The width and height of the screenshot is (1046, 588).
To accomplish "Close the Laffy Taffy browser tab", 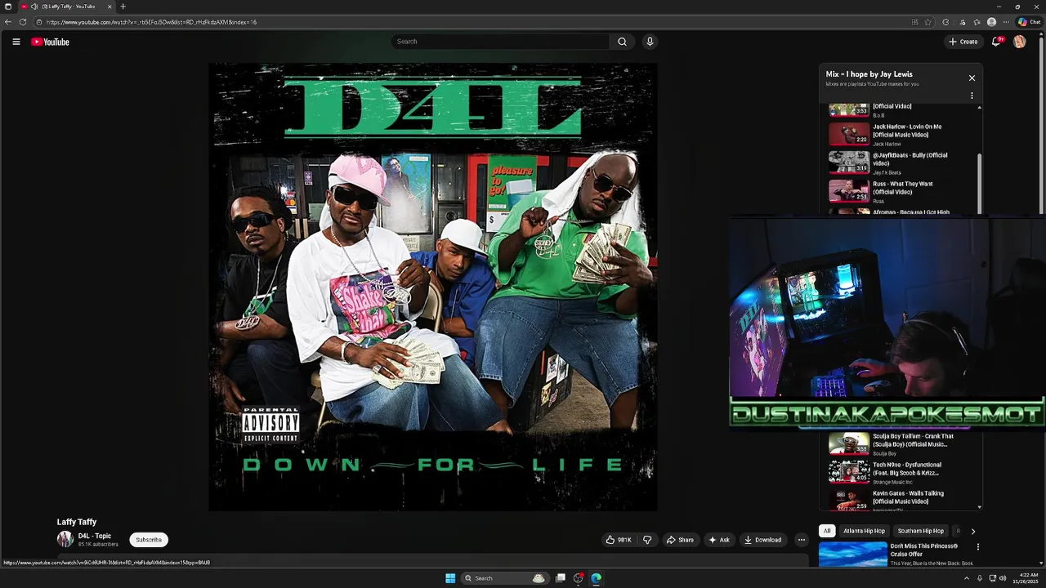I will (110, 7).
